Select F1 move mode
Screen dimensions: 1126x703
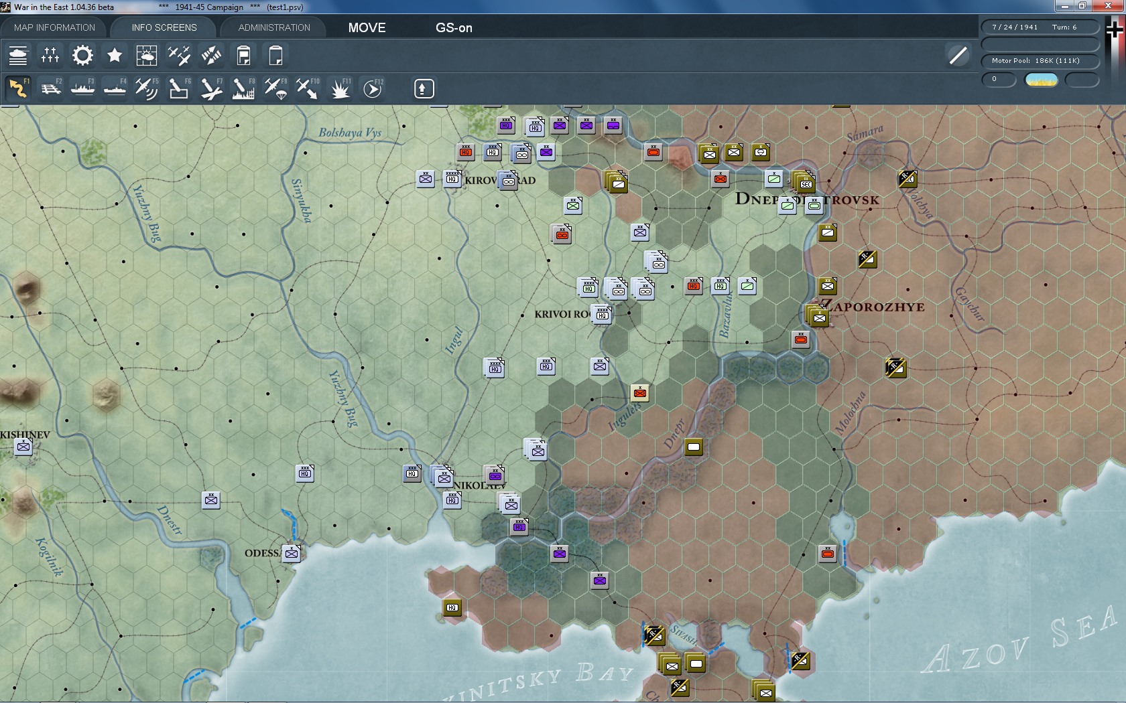tap(18, 88)
